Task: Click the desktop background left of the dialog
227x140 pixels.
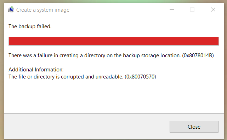Action: coord(2,72)
